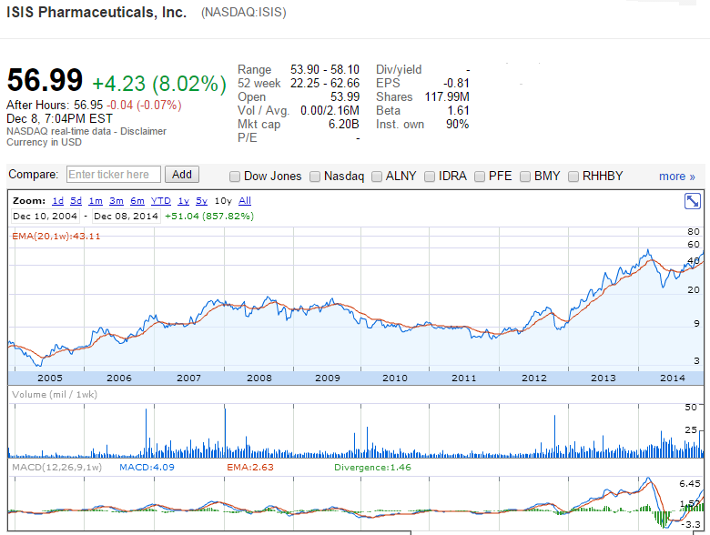Click the Shares 117.99M value
The width and height of the screenshot is (710, 535).
point(447,96)
